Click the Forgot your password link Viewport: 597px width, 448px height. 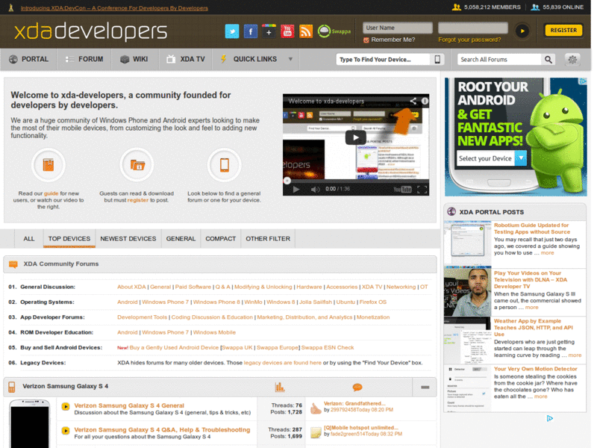click(x=469, y=40)
